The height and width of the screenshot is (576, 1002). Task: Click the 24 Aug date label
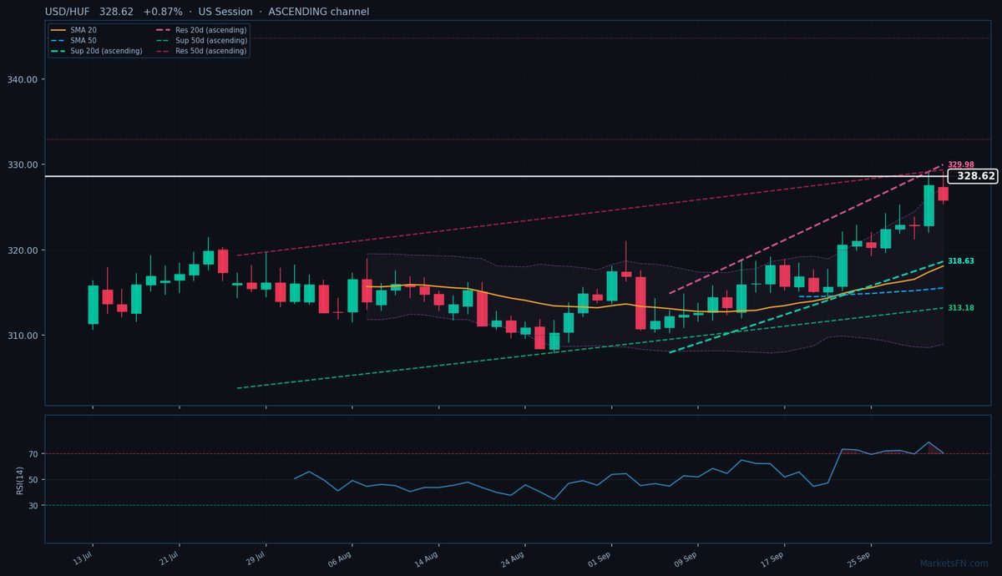(513, 558)
